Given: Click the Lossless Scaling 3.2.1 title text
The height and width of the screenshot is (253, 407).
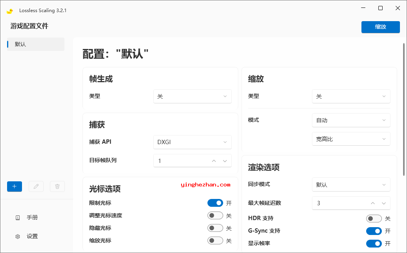Looking at the screenshot, I should tap(43, 11).
